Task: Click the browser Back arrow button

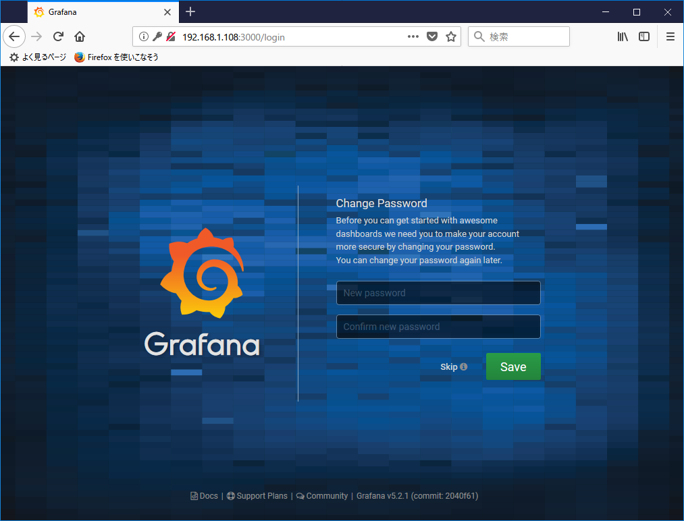Action: [x=14, y=36]
